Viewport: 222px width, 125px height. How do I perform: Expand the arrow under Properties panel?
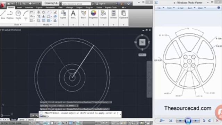click(x=93, y=25)
